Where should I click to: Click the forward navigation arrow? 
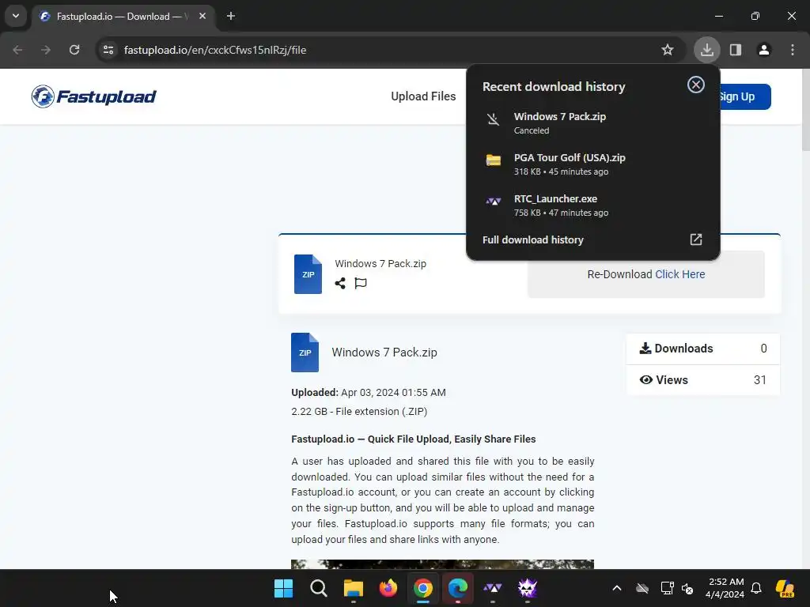tap(46, 50)
